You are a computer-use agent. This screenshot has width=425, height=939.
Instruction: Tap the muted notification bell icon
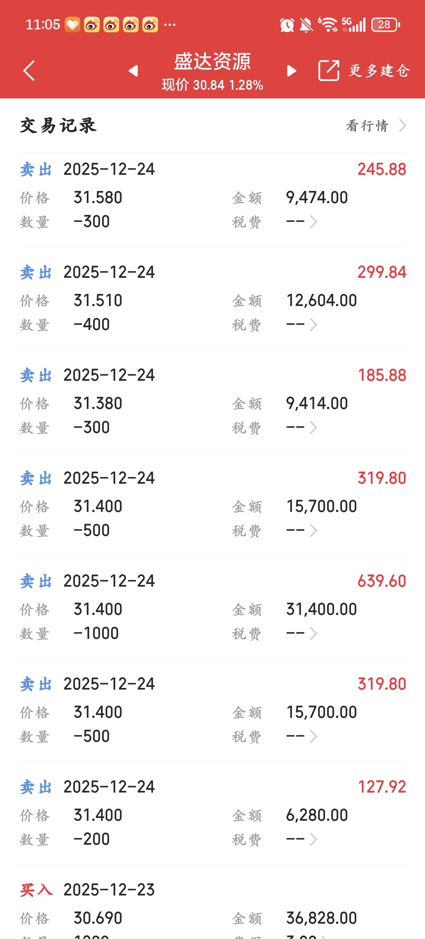306,25
